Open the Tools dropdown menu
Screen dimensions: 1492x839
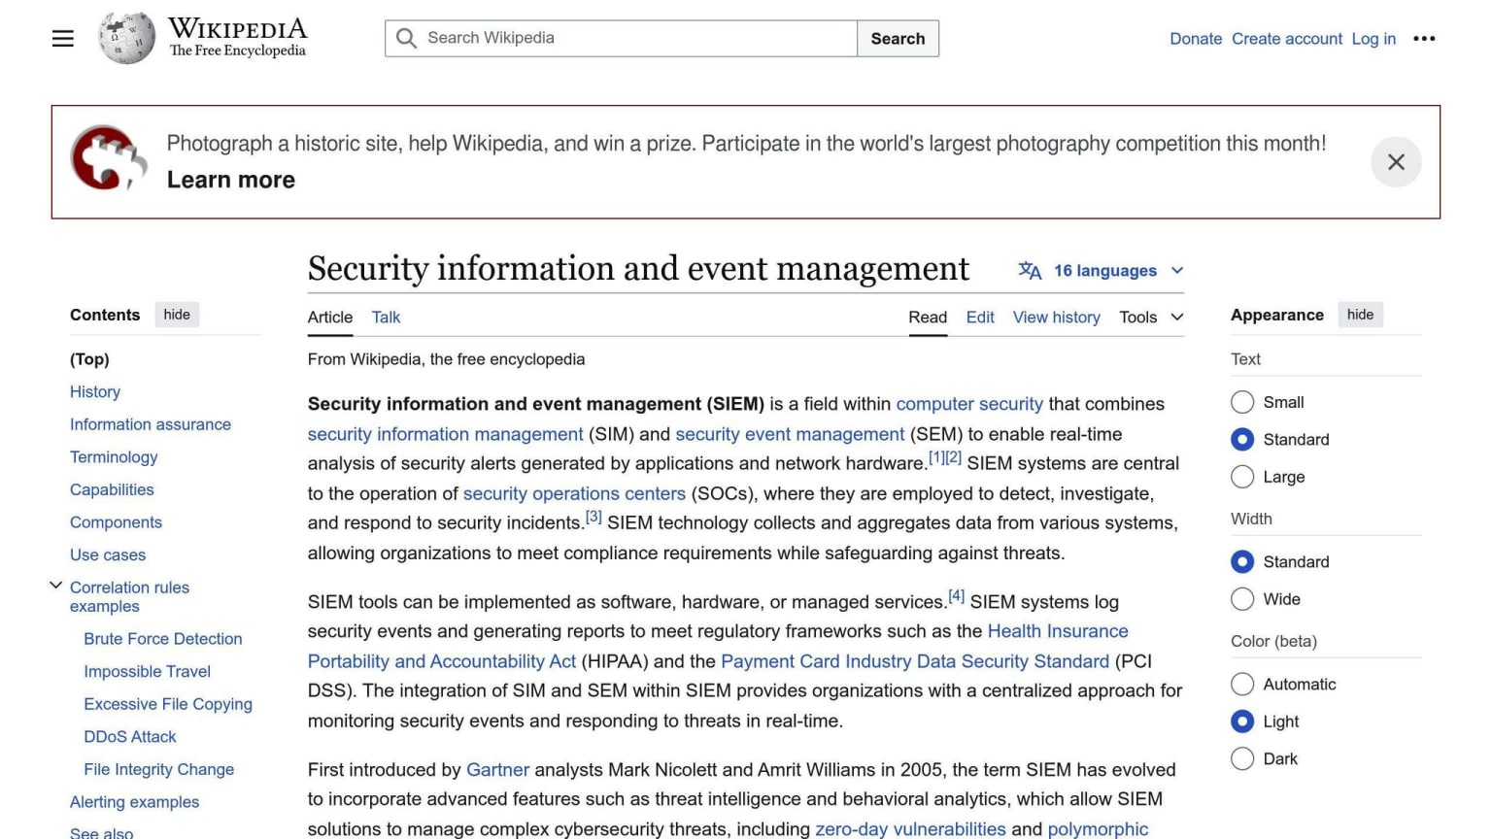coord(1151,318)
